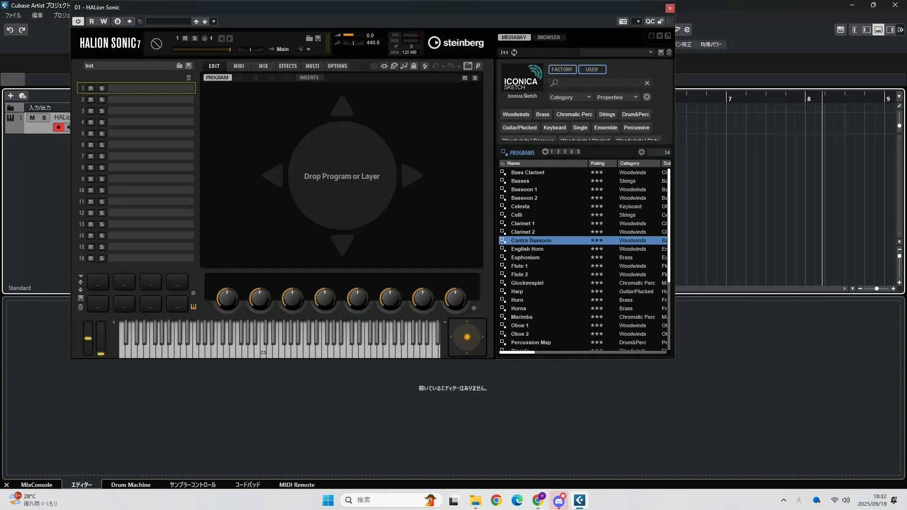Open the Category filter dropdown
The width and height of the screenshot is (907, 510).
[570, 97]
